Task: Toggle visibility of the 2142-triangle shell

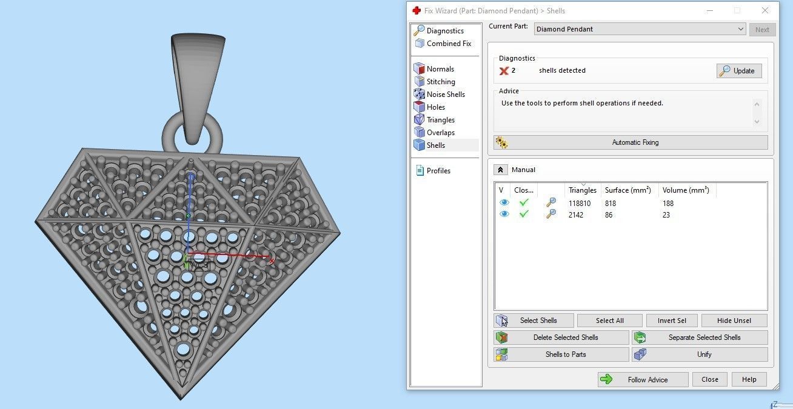Action: (x=504, y=214)
